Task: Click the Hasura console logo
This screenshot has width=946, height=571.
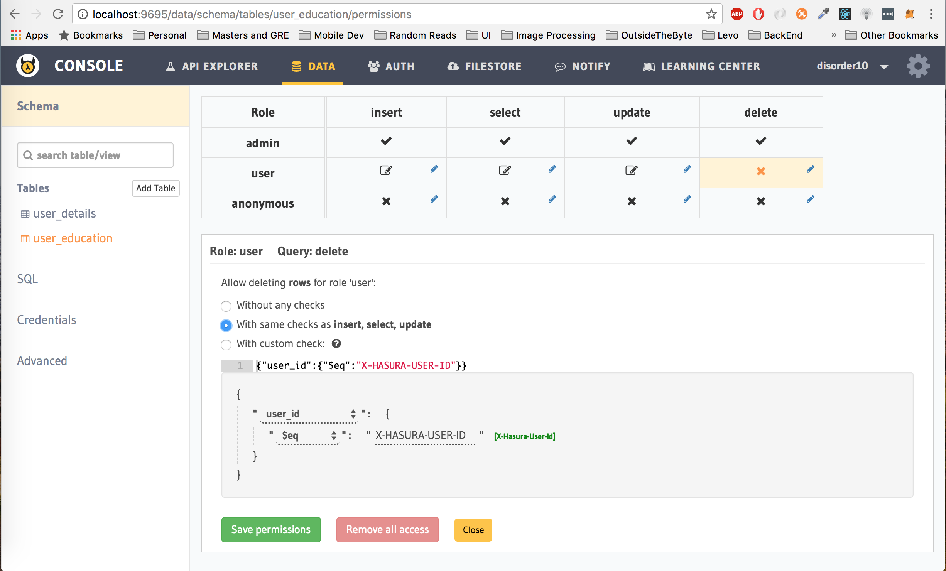Action: 28,66
